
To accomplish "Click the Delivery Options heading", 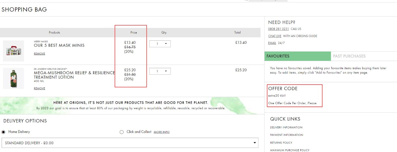I will point(25,121).
